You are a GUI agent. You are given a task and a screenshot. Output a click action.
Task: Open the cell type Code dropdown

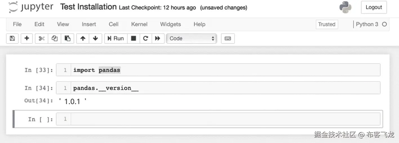tap(192, 39)
